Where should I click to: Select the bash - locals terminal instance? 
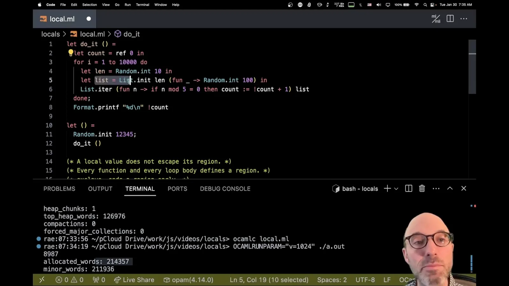click(x=355, y=189)
